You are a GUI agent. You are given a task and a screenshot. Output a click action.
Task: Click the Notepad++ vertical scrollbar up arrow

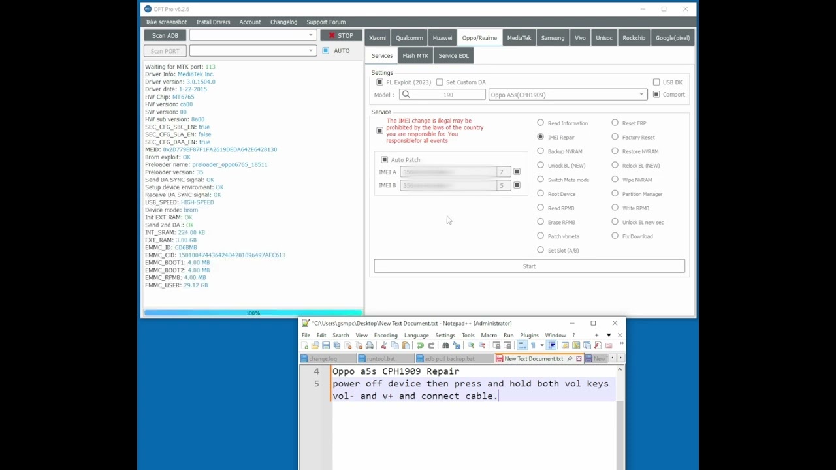pyautogui.click(x=620, y=370)
